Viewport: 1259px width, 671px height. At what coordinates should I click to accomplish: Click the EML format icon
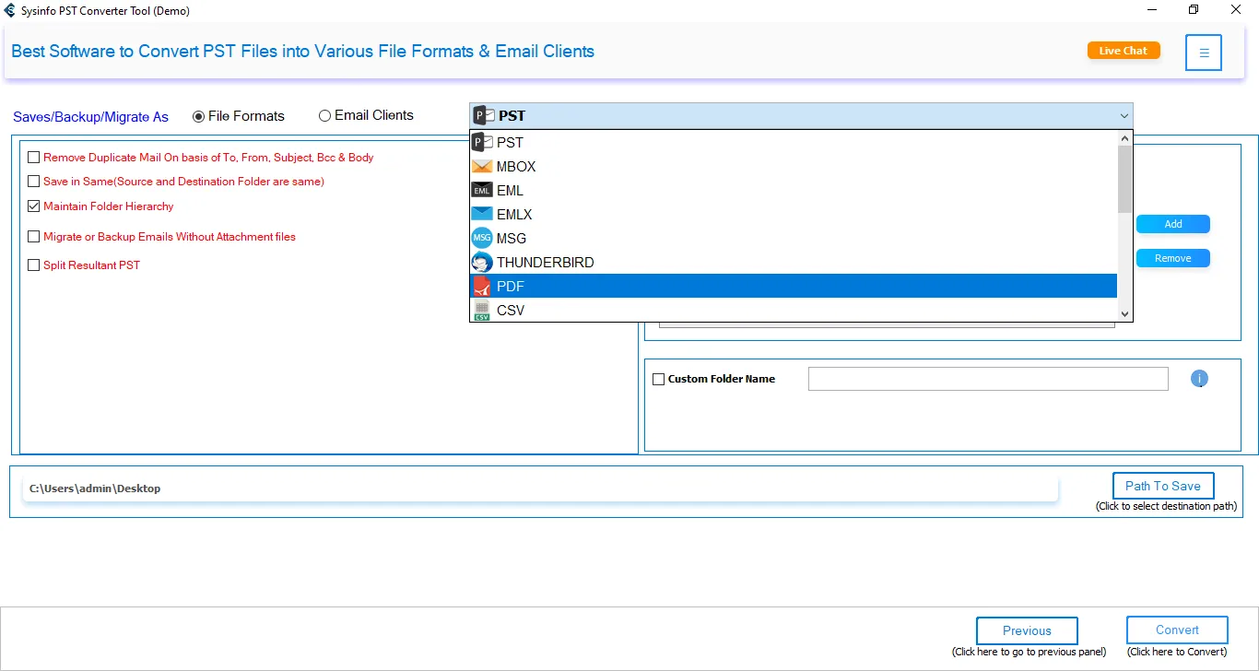[x=482, y=191]
